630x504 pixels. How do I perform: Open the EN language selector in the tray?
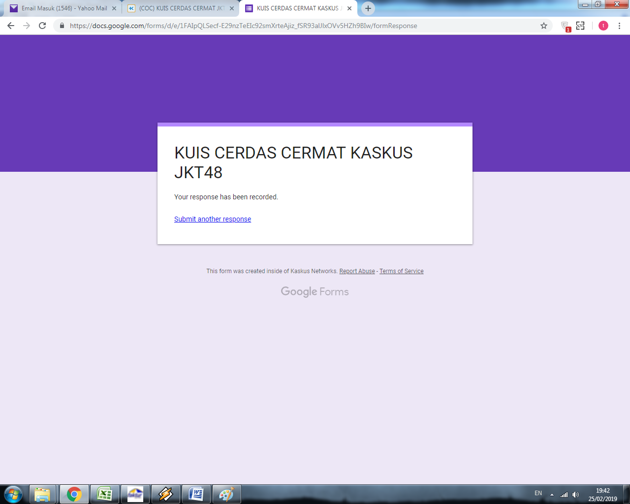[x=538, y=493]
